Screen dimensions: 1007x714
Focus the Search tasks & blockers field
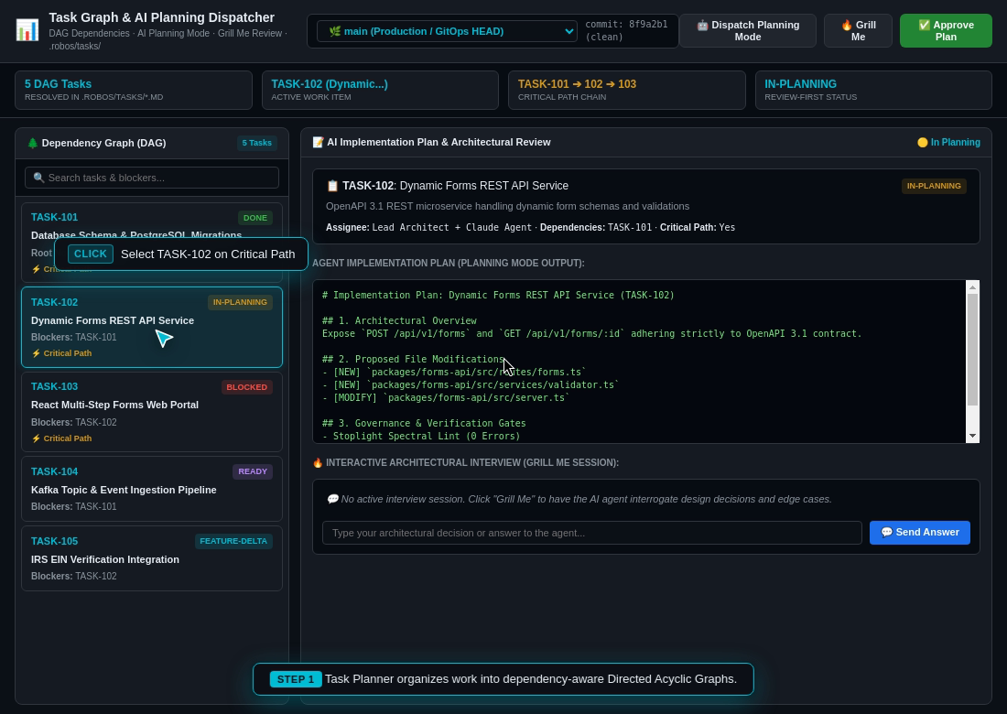(x=152, y=178)
